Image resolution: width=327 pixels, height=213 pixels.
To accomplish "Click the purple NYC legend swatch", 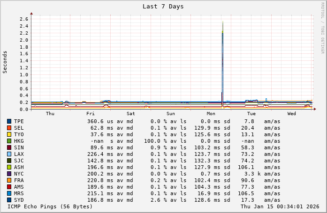I will 9,174.
